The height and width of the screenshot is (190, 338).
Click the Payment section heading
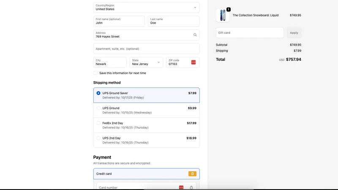pos(102,157)
